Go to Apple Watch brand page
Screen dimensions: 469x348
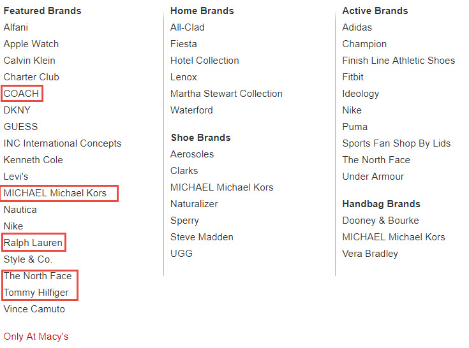pyautogui.click(x=31, y=44)
